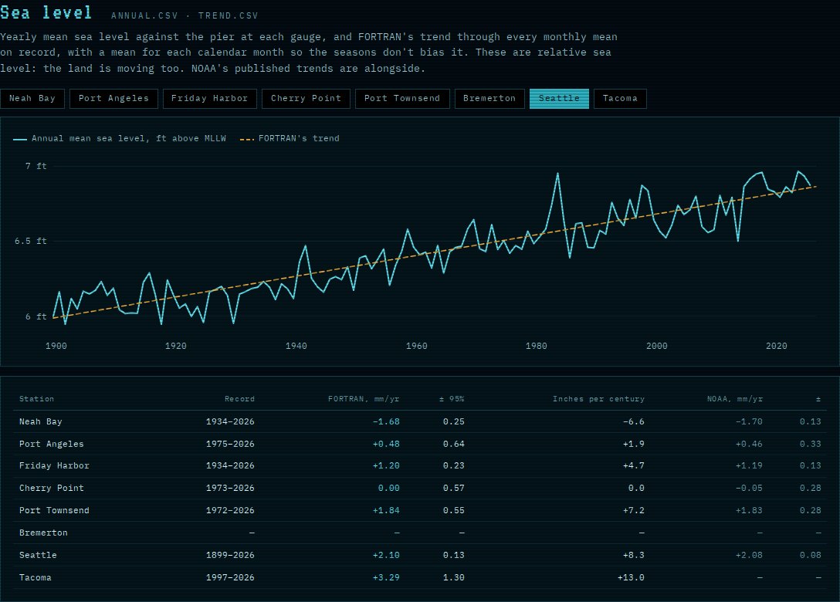Click the 7 ft y-axis label
The height and width of the screenshot is (602, 840).
(x=36, y=167)
